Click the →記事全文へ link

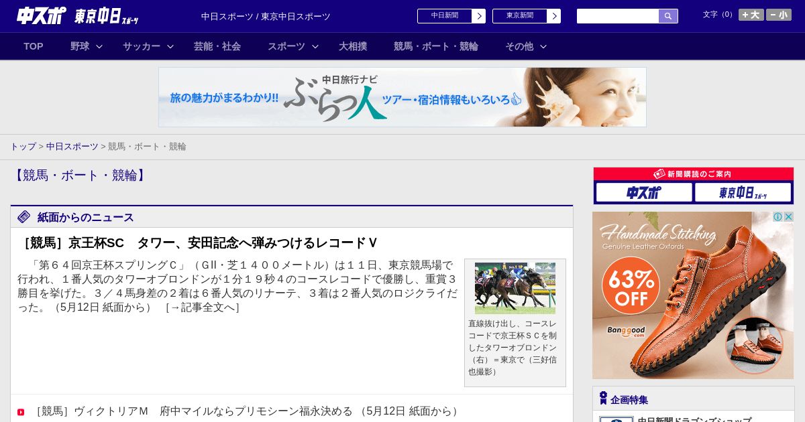point(203,307)
